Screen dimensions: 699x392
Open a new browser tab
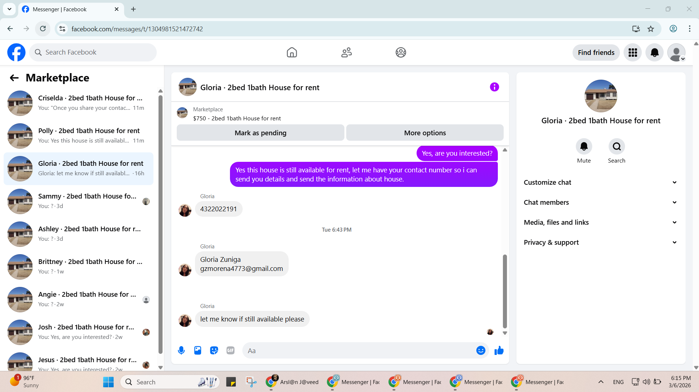tap(133, 9)
